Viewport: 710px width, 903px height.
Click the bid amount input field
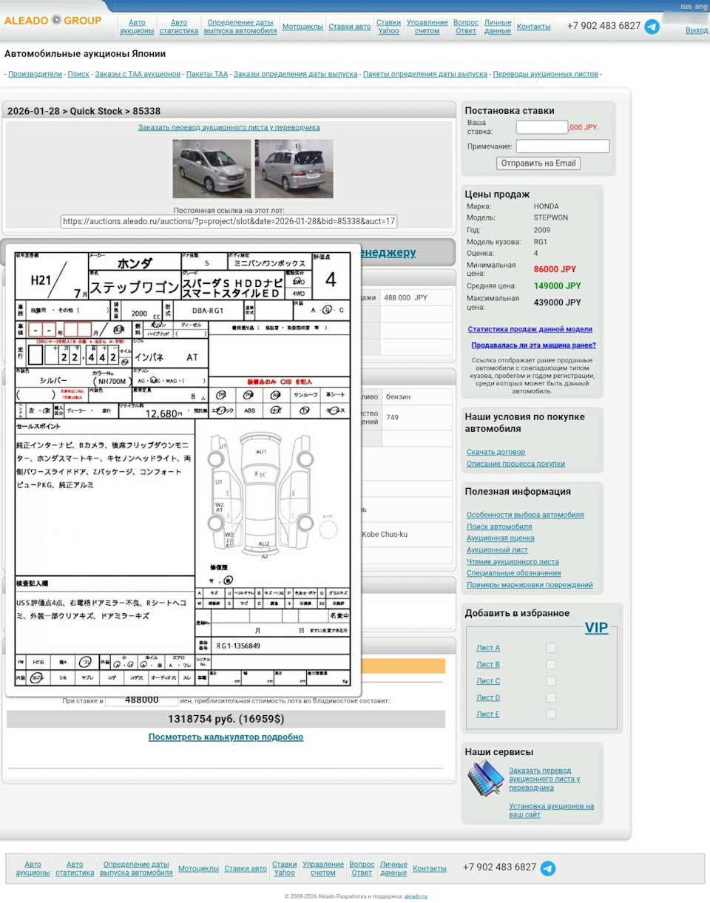(541, 126)
